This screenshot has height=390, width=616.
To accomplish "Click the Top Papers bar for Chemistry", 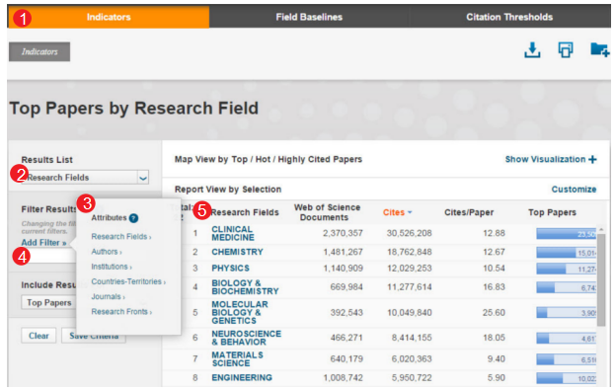I will (566, 253).
